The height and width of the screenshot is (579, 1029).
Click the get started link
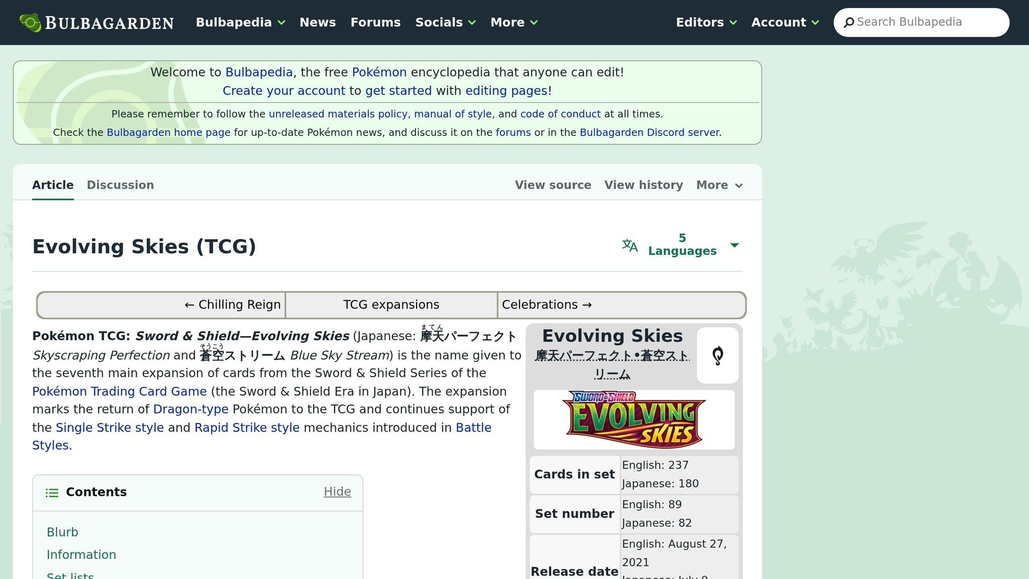(x=398, y=91)
